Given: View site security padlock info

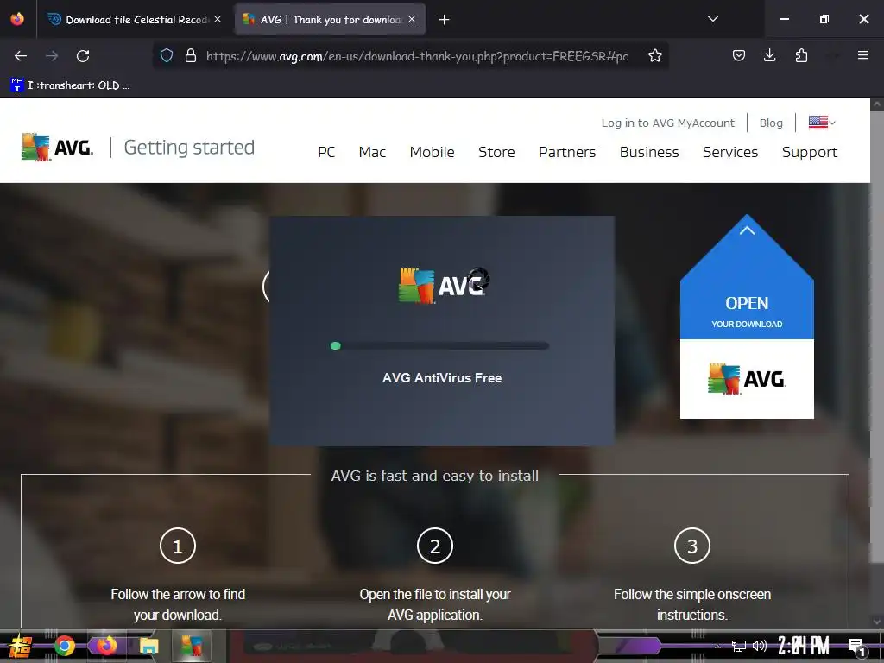Looking at the screenshot, I should tap(191, 55).
